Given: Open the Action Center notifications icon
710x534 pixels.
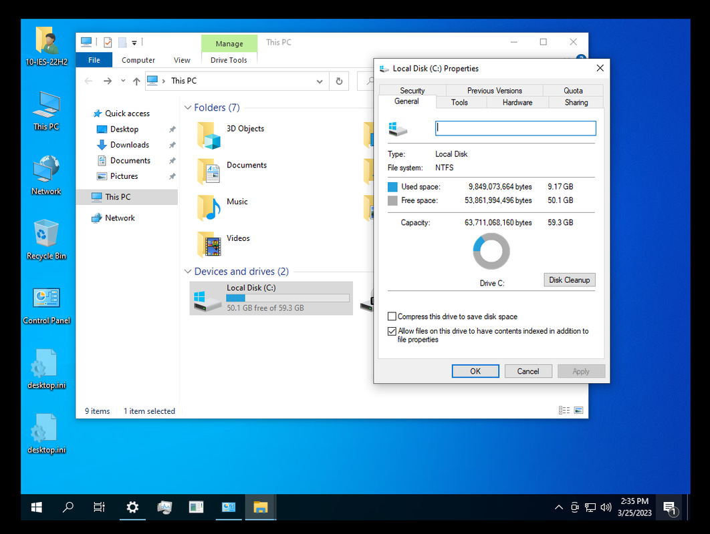Looking at the screenshot, I should coord(670,508).
